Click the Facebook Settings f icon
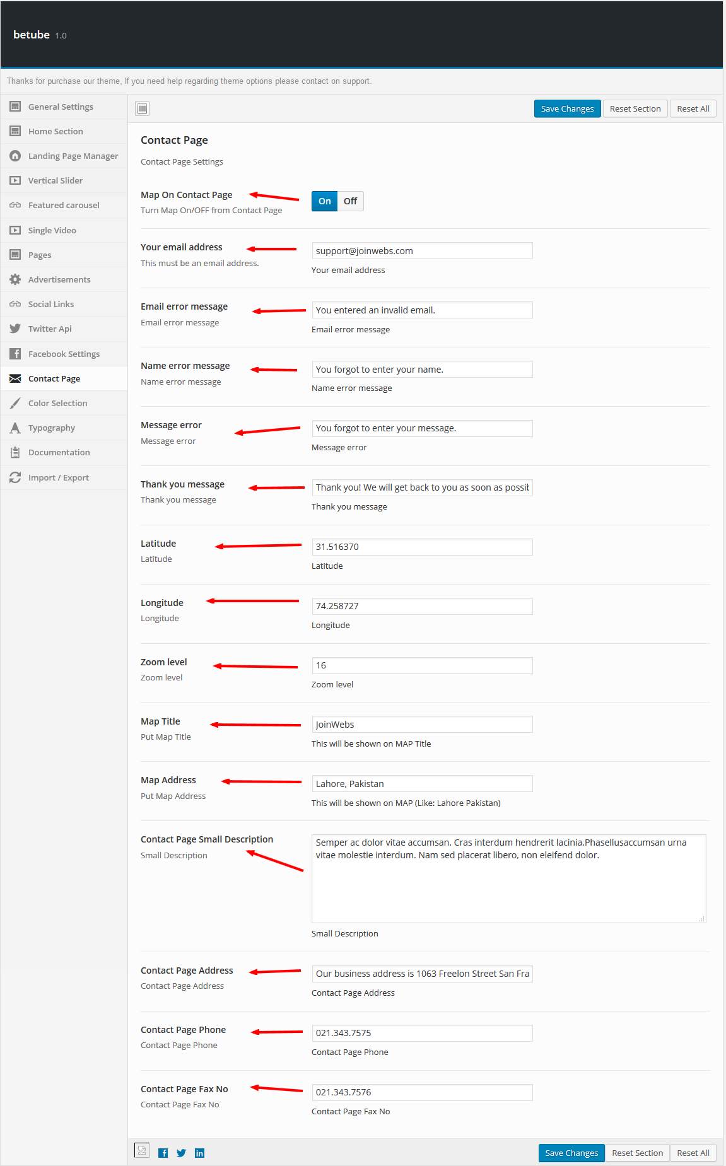 tap(15, 354)
